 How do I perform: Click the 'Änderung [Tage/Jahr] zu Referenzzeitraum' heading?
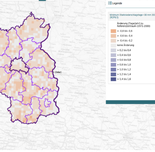[133, 25]
